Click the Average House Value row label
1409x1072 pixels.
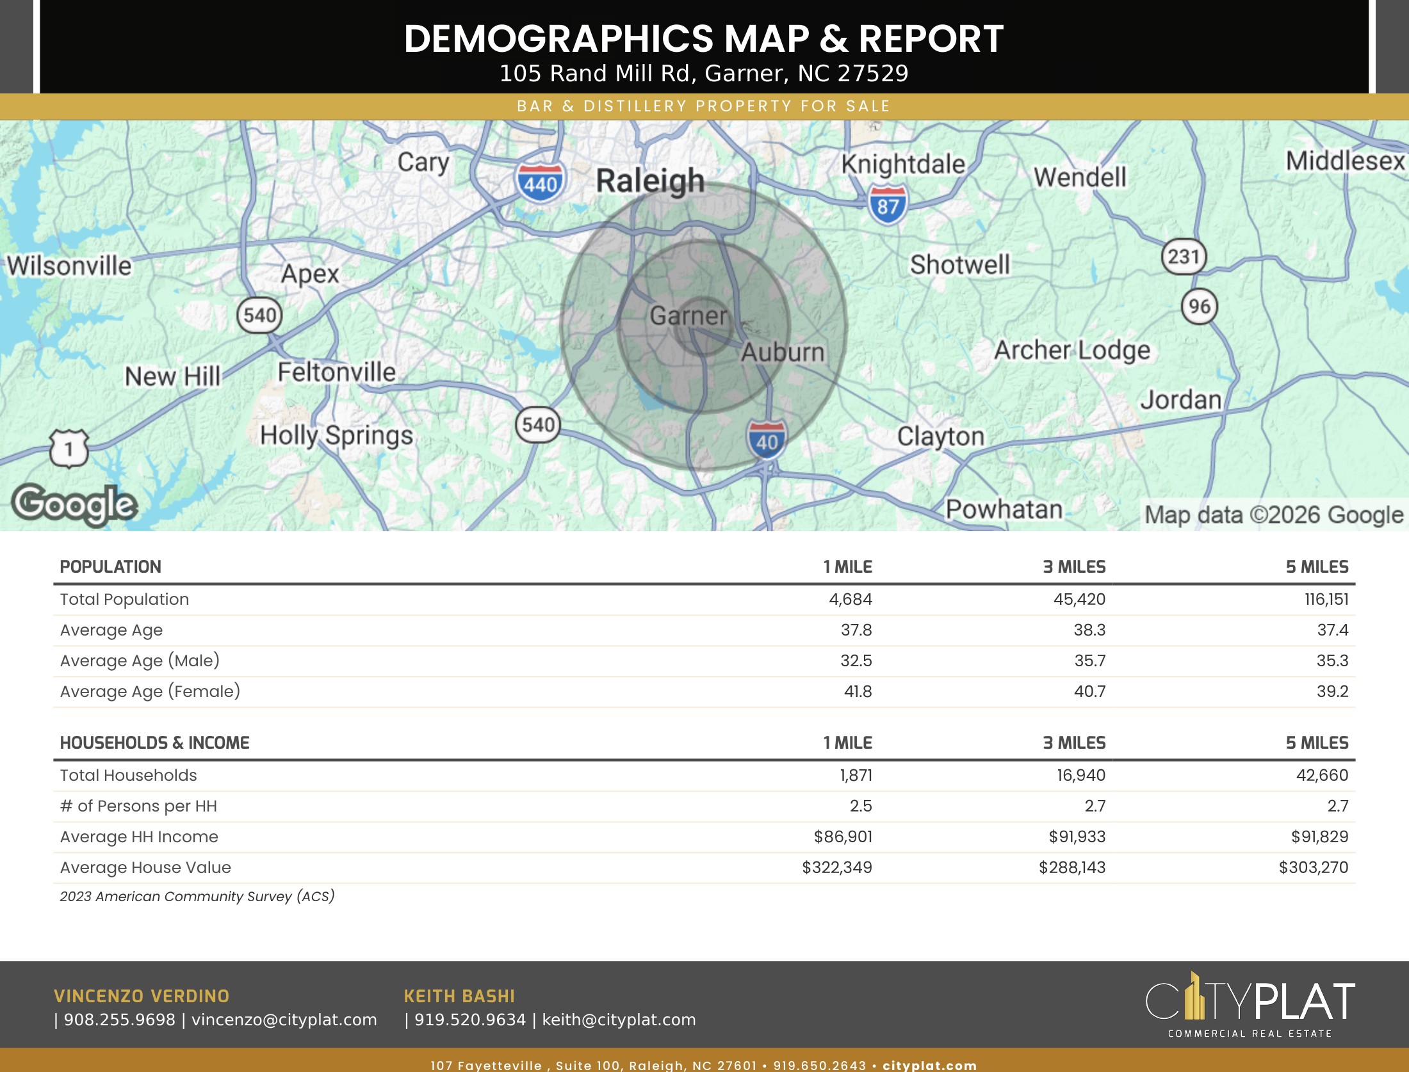coord(145,867)
